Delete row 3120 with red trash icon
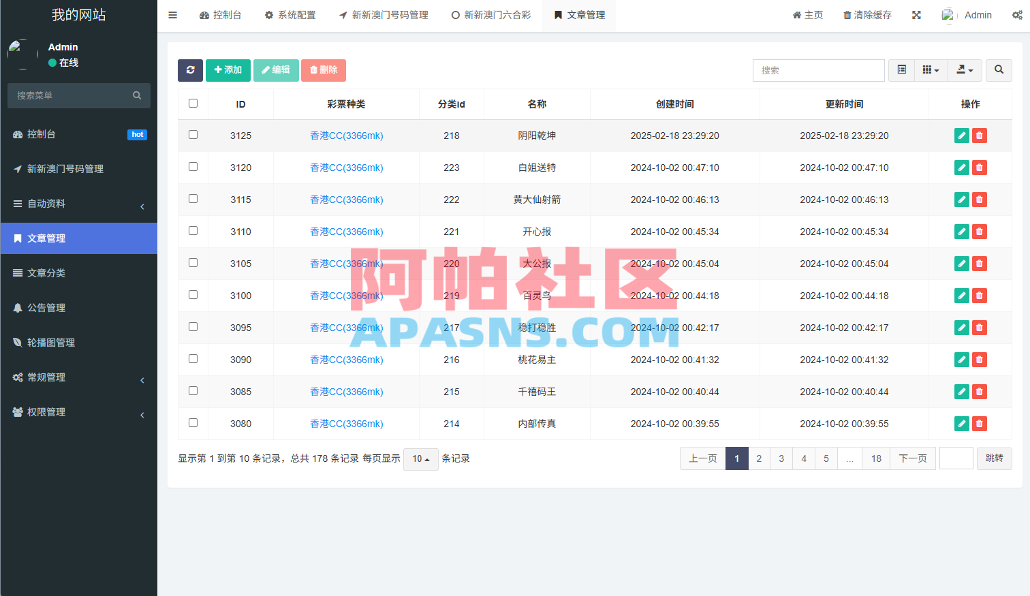 tap(980, 168)
